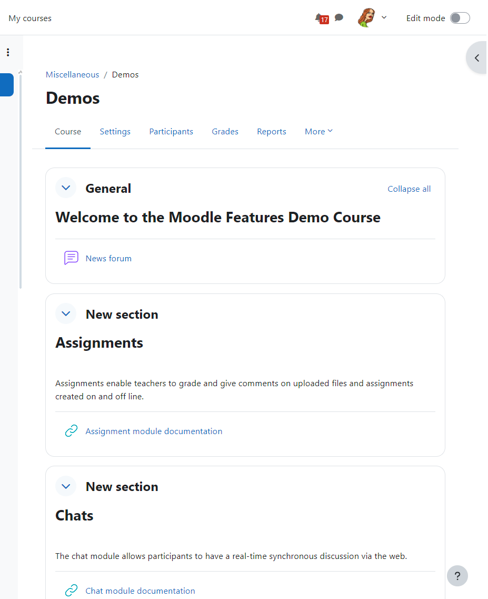The height and width of the screenshot is (599, 488).
Task: Click the Demos page title
Action: 73,98
